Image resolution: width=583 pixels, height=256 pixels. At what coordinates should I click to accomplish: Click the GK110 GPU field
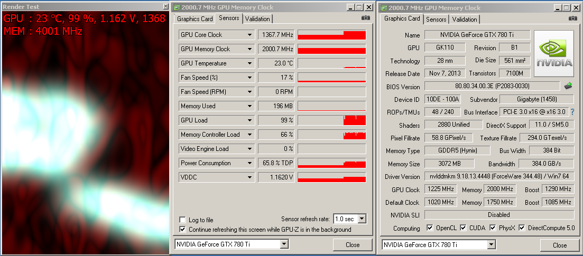coord(445,48)
